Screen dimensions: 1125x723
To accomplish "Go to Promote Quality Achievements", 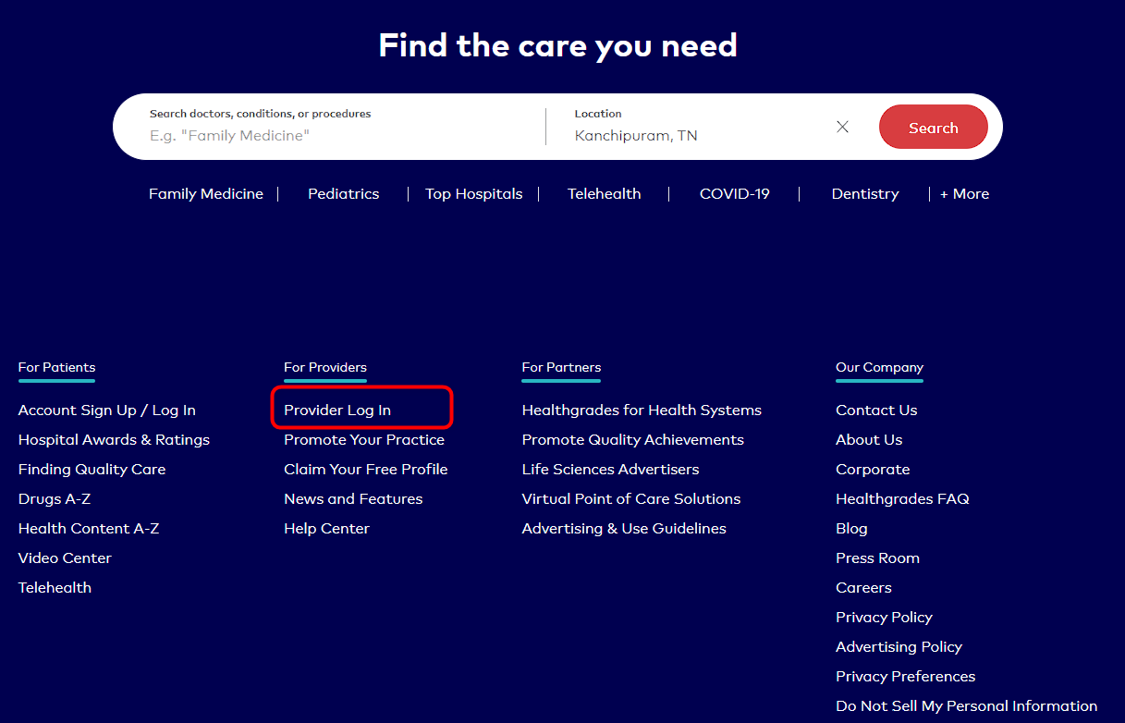I will point(633,440).
